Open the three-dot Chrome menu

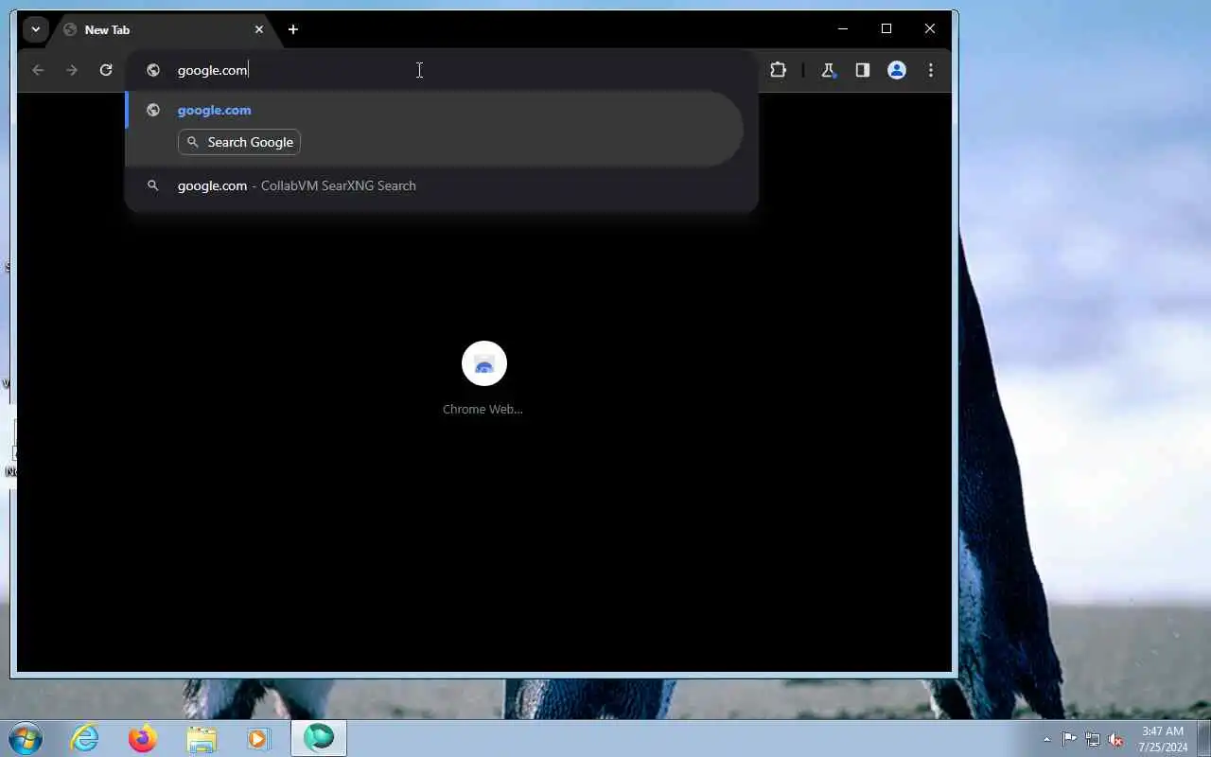pos(931,70)
